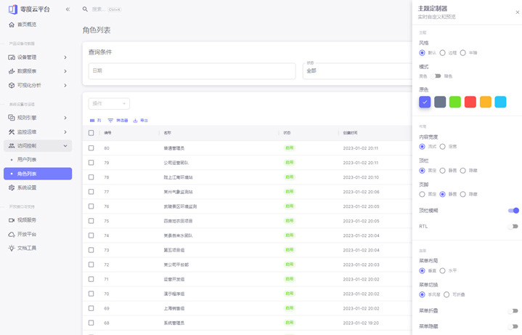Select the 固定 radio under 页脚
The width and height of the screenshot is (522, 335).
[x=422, y=194]
